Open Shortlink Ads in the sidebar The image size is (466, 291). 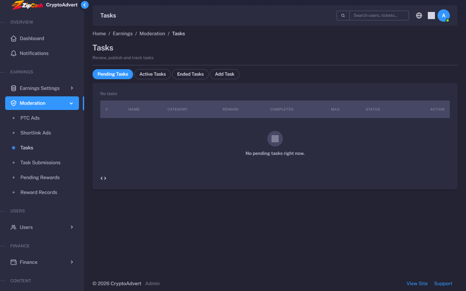(42, 133)
